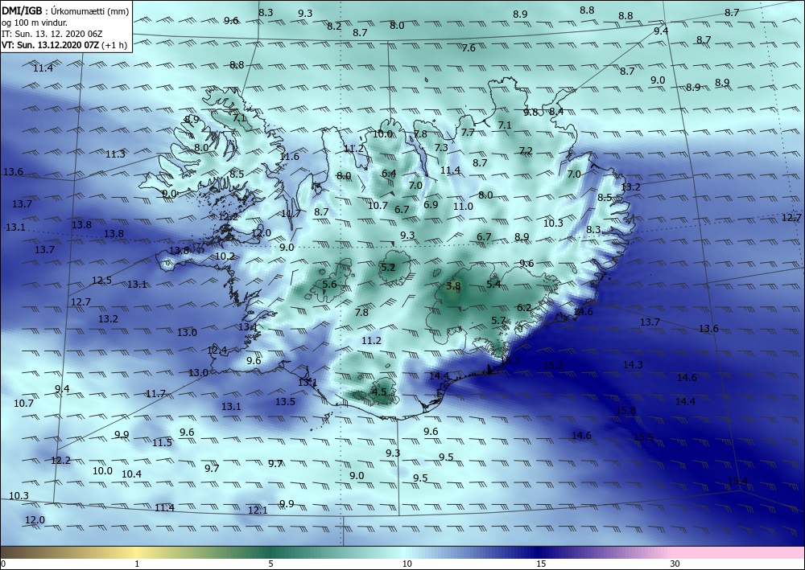Click the 6.9 value on the map
This screenshot has height=570, width=805.
(431, 204)
